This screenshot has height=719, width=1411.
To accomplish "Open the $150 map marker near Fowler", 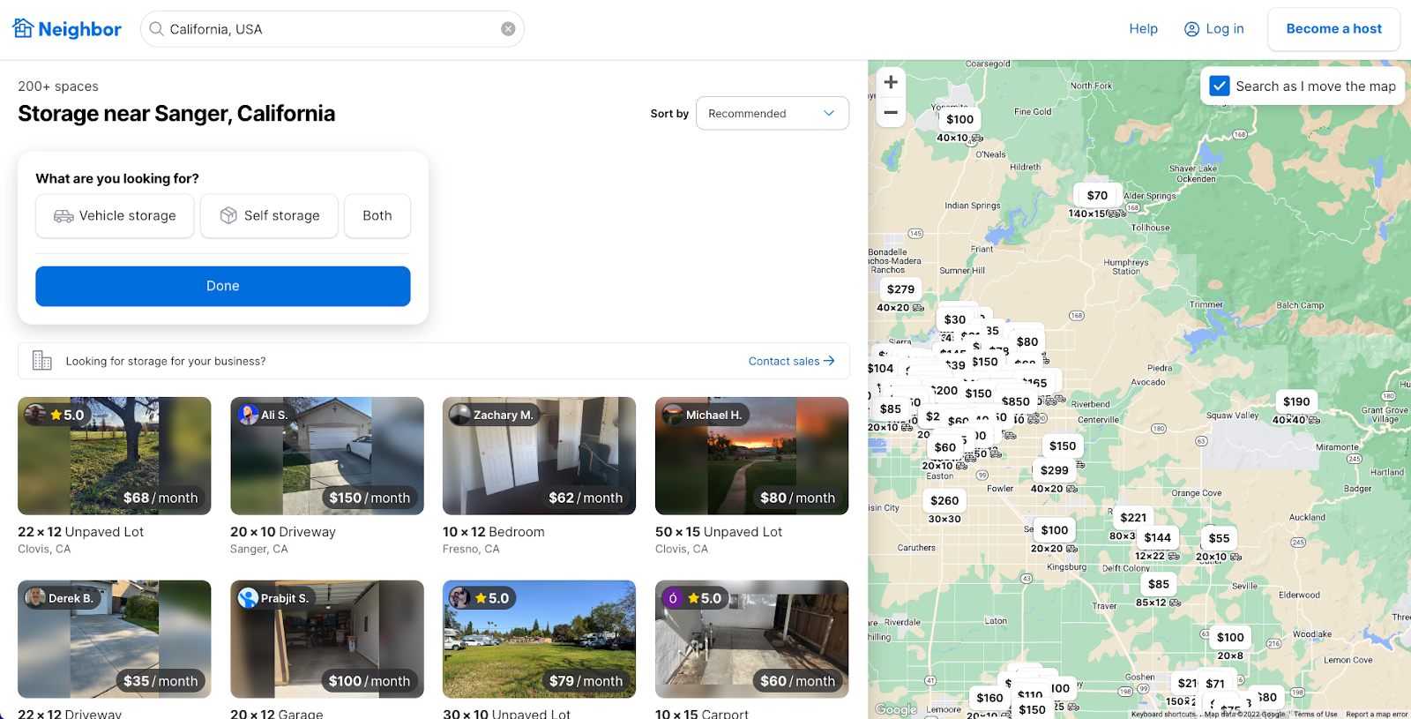I will click(1063, 446).
